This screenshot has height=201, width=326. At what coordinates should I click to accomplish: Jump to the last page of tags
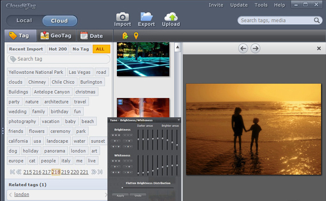(100, 172)
